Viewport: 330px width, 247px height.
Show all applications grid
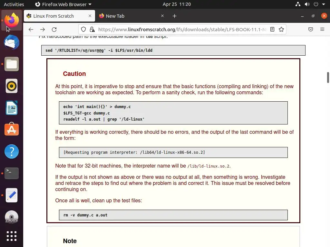[x=12, y=236]
